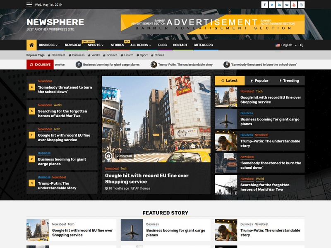This screenshot has width=331, height=248.
Task: Open the YouTube channel icon
Action: (x=294, y=5)
